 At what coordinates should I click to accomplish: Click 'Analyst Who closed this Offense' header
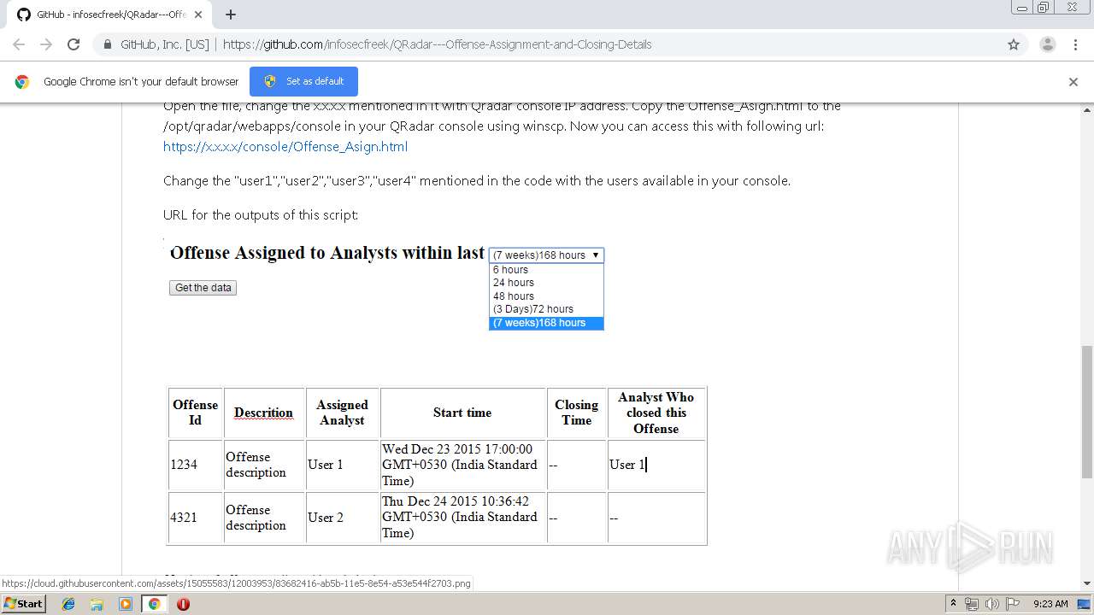click(656, 413)
